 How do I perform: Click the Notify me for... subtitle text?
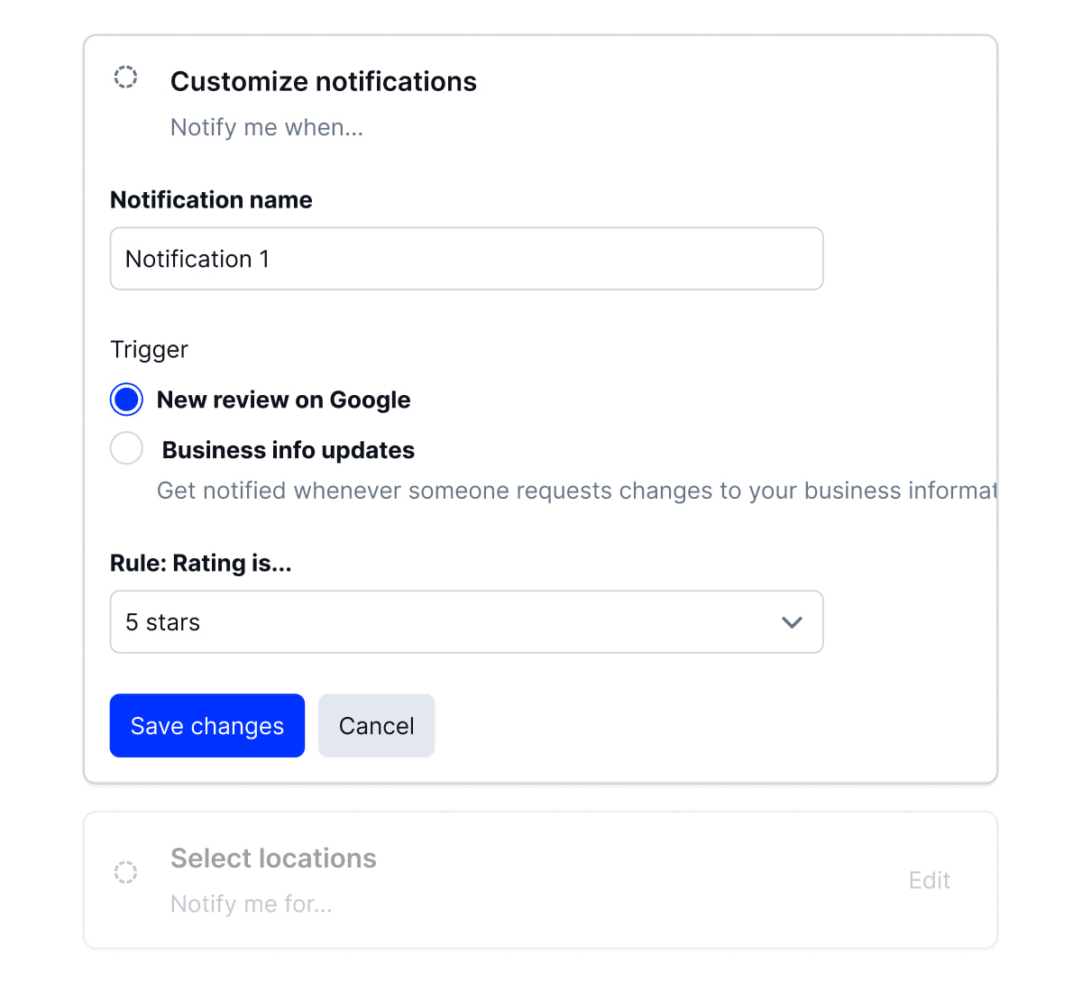[252, 904]
